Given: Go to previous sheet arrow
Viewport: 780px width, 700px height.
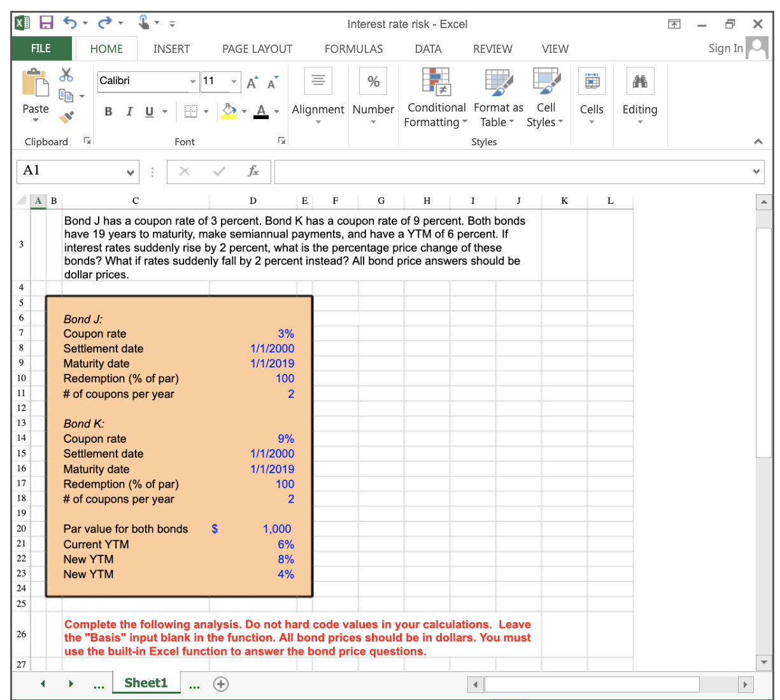Looking at the screenshot, I should click(x=43, y=684).
